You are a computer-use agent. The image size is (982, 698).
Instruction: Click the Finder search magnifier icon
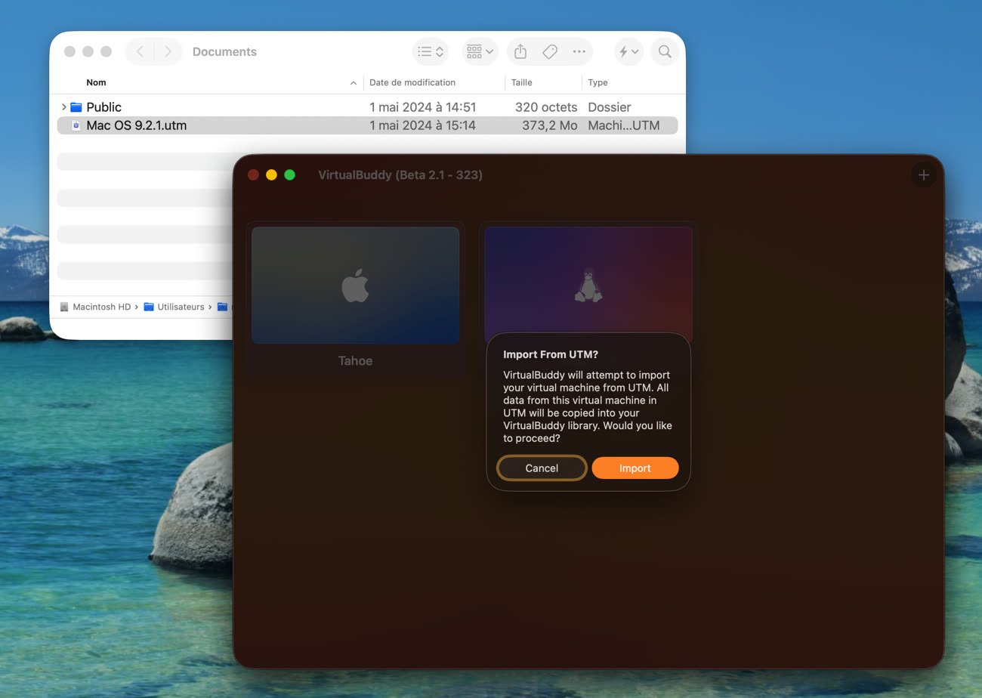[665, 51]
